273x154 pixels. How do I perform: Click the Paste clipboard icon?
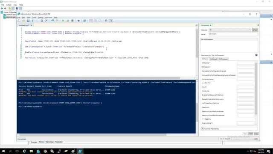tap(42, 21)
